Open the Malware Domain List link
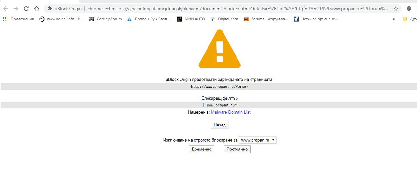 click(x=231, y=112)
